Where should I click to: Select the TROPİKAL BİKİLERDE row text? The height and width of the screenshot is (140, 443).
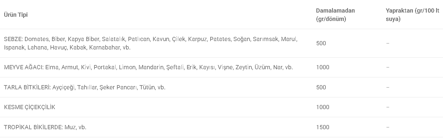45,127
